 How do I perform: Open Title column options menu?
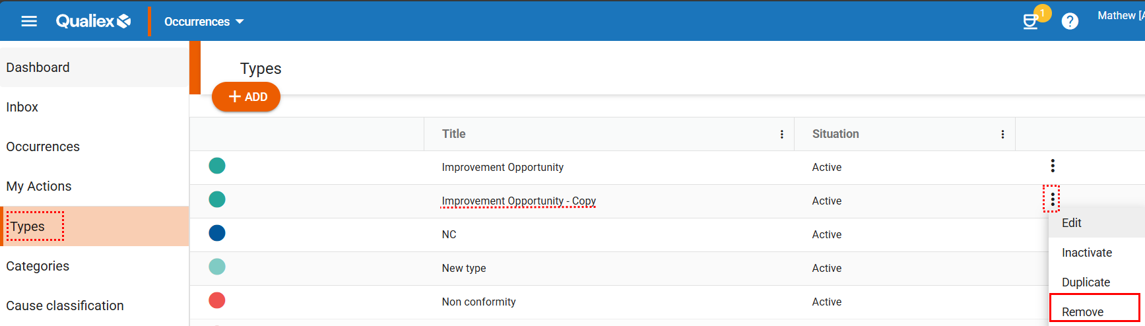[x=782, y=135]
